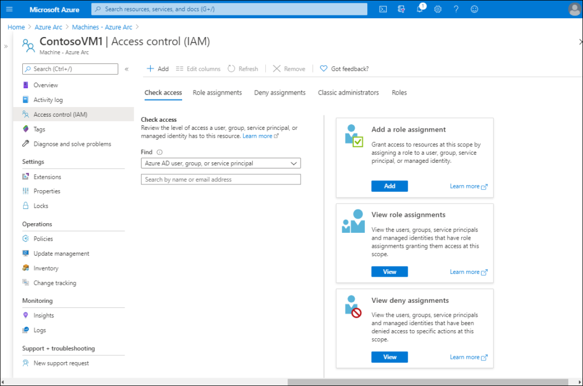Open Locks in the Settings menu
This screenshot has height=386, width=583.
pyautogui.click(x=40, y=206)
